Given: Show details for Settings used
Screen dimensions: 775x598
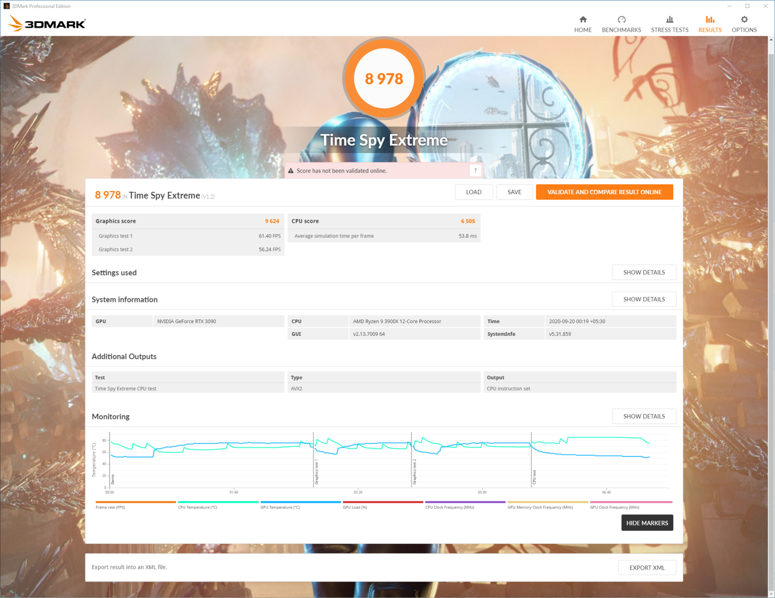Looking at the screenshot, I should (x=644, y=273).
